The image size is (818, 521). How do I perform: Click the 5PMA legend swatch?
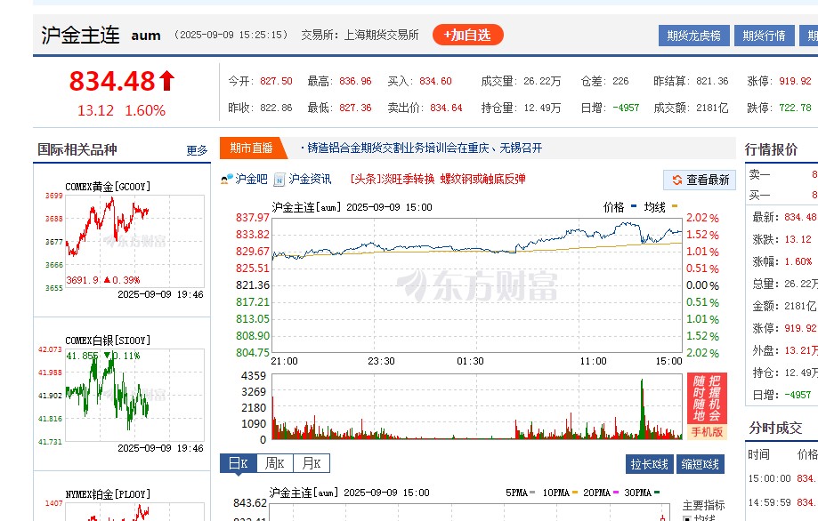tap(532, 492)
